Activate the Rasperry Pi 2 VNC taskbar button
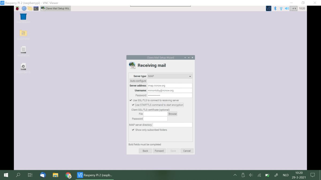Screen dimensions: 321x180 95,175
